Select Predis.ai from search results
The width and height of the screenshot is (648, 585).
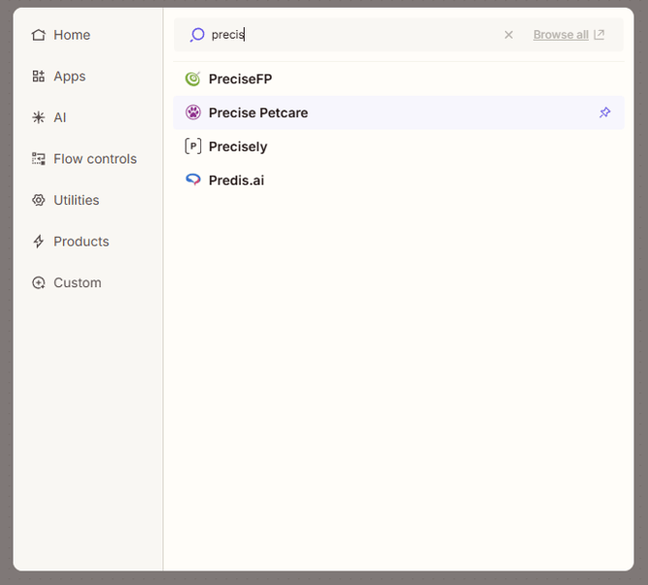click(x=236, y=181)
